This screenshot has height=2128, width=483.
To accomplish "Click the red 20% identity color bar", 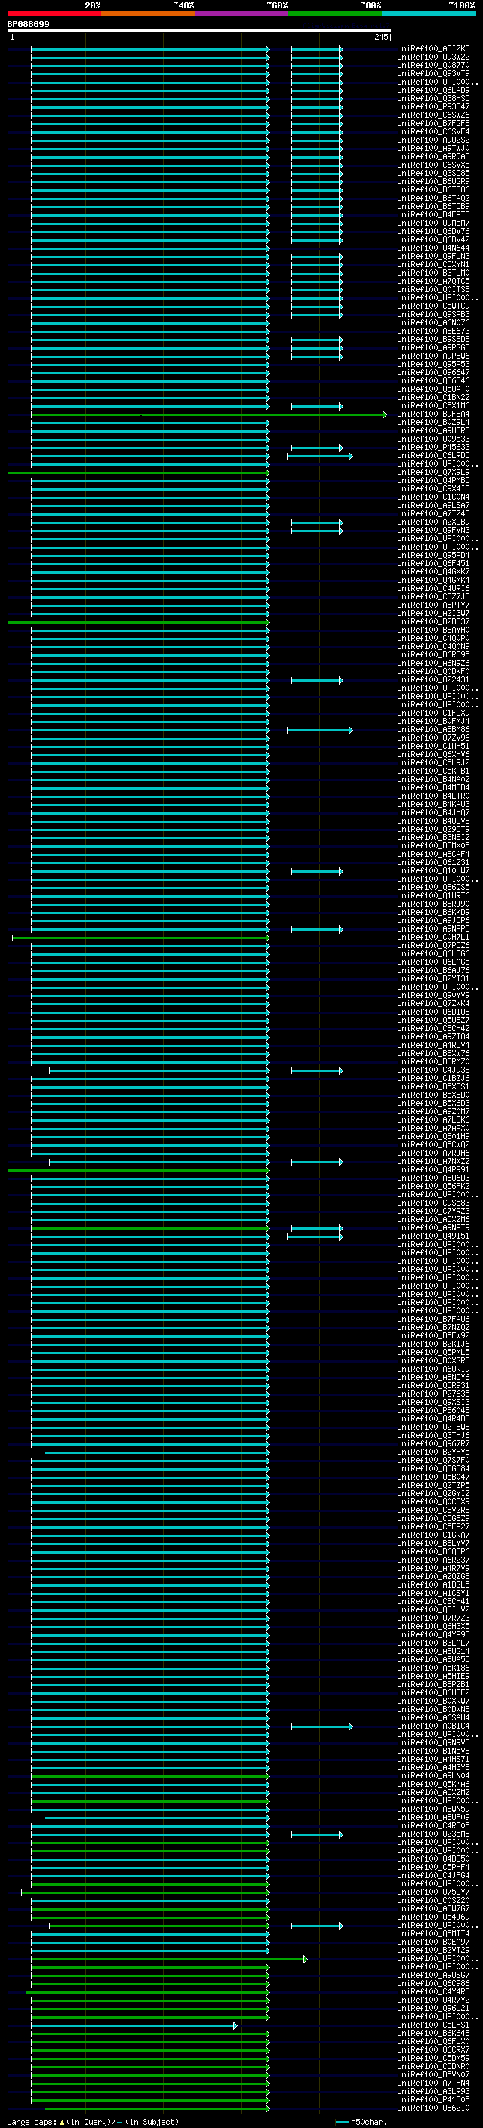I will (x=54, y=14).
